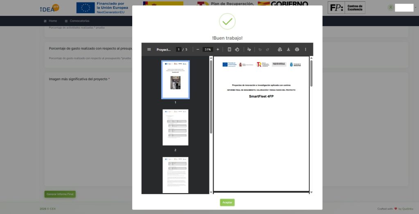The image size is (419, 214).
Task: Click the fit to page icon
Action: 229,49
